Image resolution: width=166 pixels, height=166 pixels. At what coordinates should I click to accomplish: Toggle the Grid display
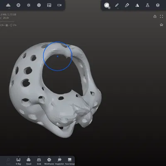point(39,161)
